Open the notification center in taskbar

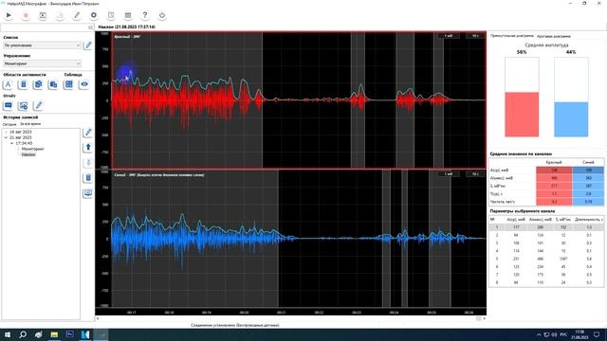point(597,334)
